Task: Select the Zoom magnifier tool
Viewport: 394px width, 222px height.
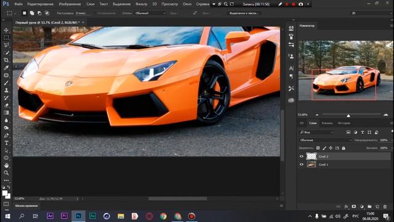Action: (6, 173)
